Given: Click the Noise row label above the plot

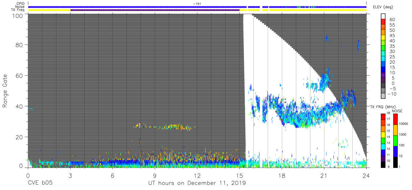Looking at the screenshot, I should [20, 7].
